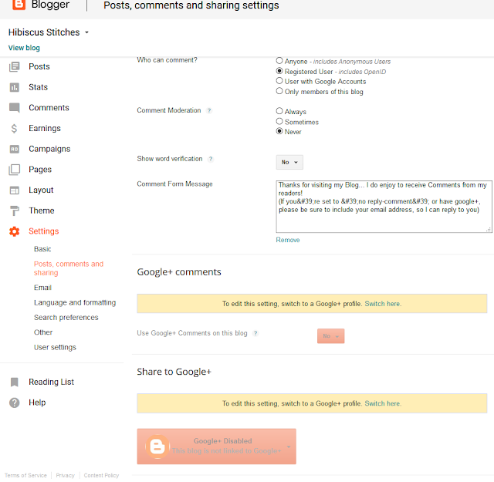The width and height of the screenshot is (494, 482).
Task: Open Email settings submenu
Action: click(x=42, y=288)
